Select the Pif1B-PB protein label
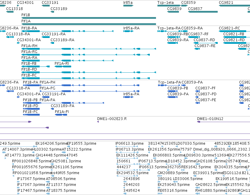This screenshot has width=250, height=195. pos(30,100)
